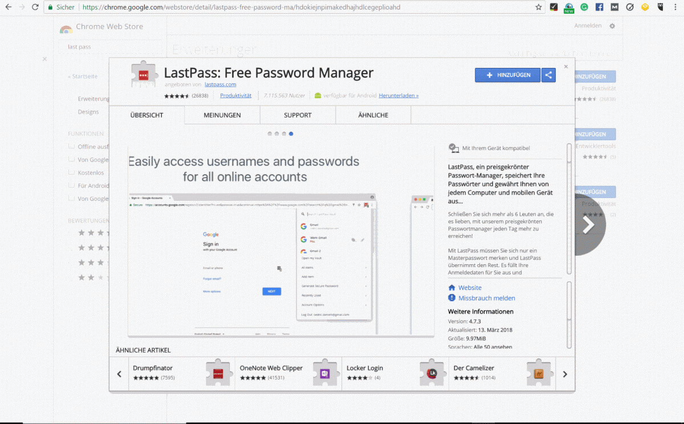Reload the page with the refresh icon
This screenshot has height=424, width=684.
pyautogui.click(x=35, y=7)
